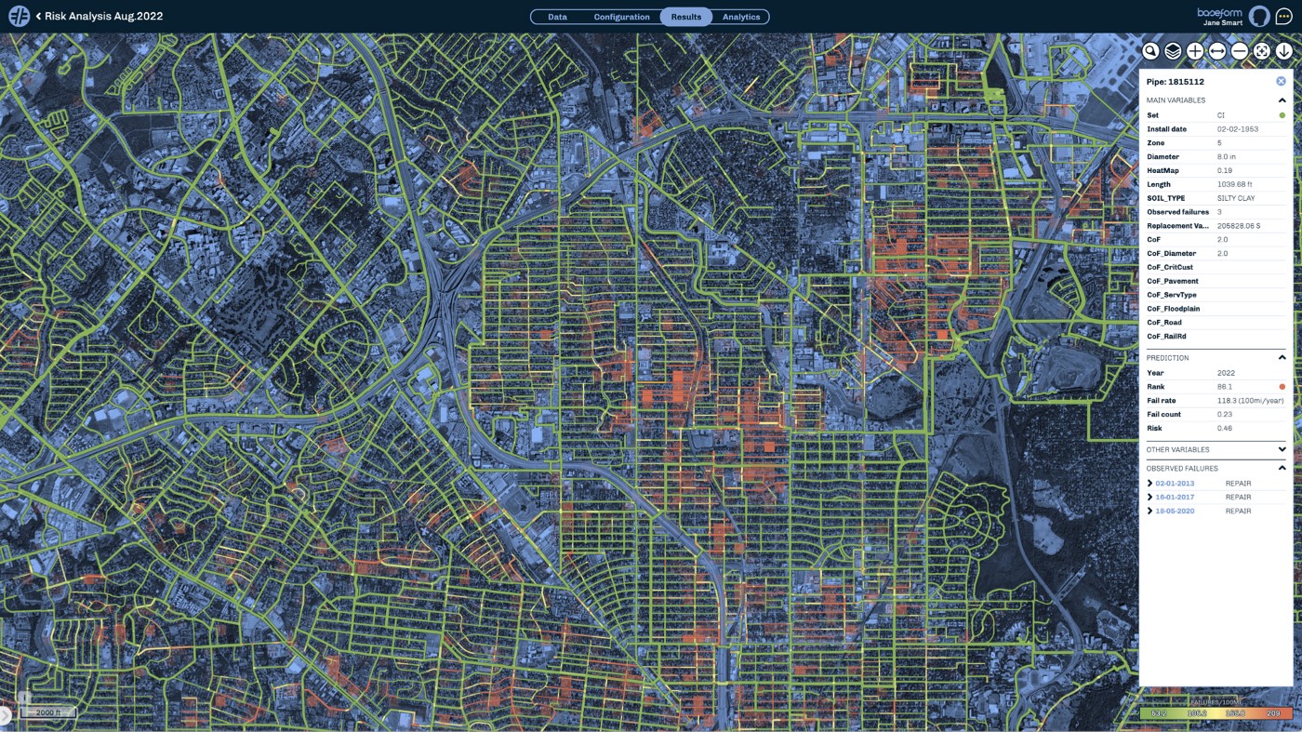
Task: Switch to the Configuration tab
Action: tap(621, 17)
